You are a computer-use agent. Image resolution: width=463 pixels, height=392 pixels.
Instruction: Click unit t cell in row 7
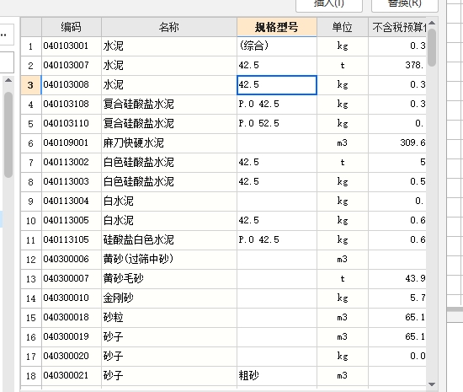pyautogui.click(x=343, y=163)
